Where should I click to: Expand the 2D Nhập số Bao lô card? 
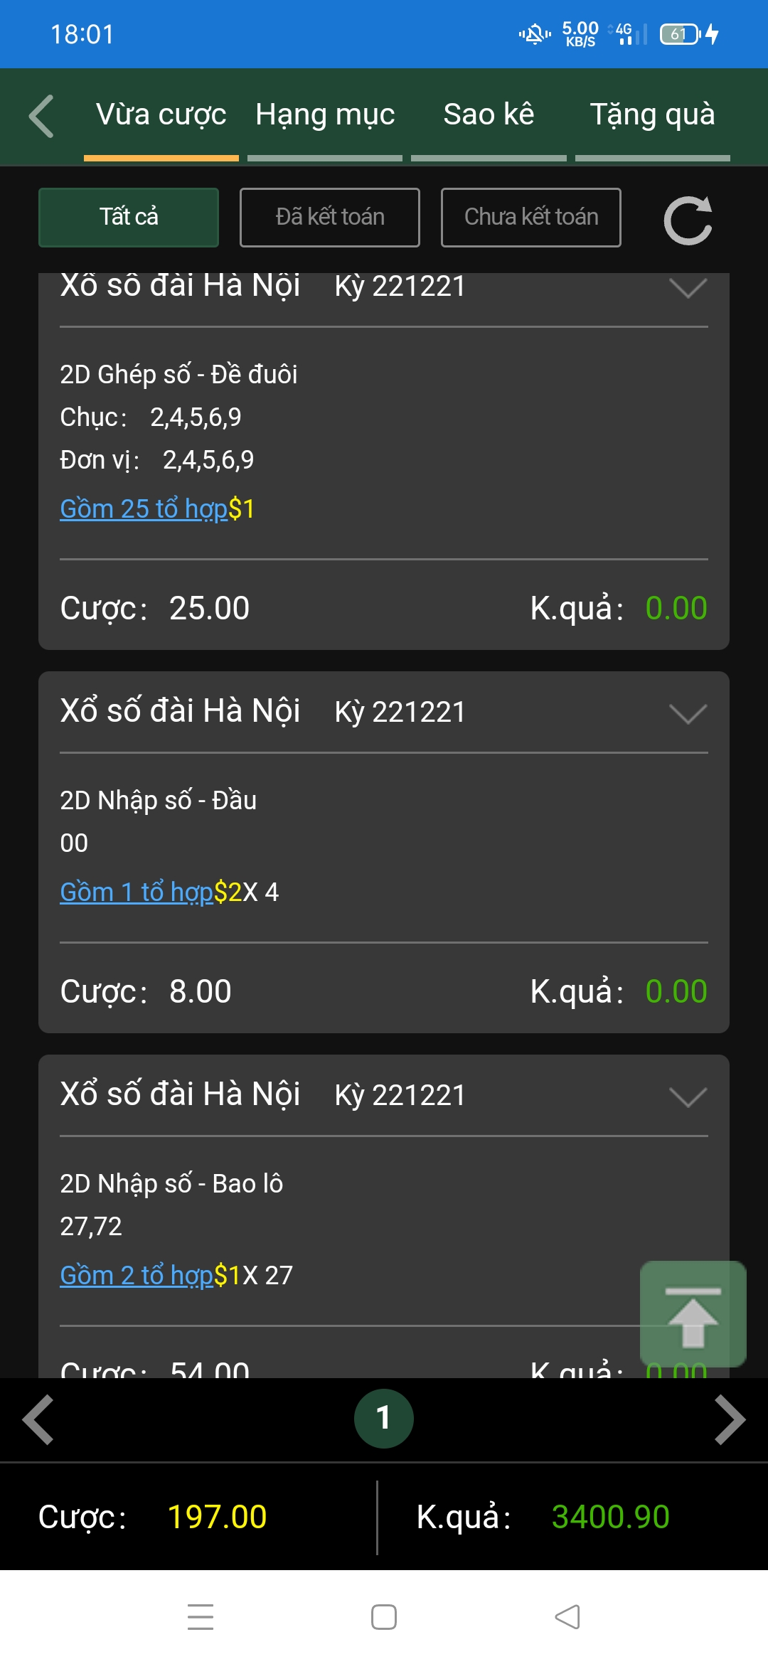688,1097
